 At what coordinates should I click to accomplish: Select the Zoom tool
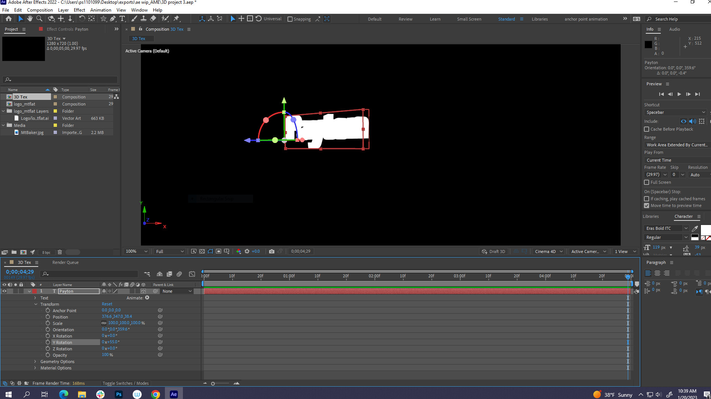(x=39, y=19)
